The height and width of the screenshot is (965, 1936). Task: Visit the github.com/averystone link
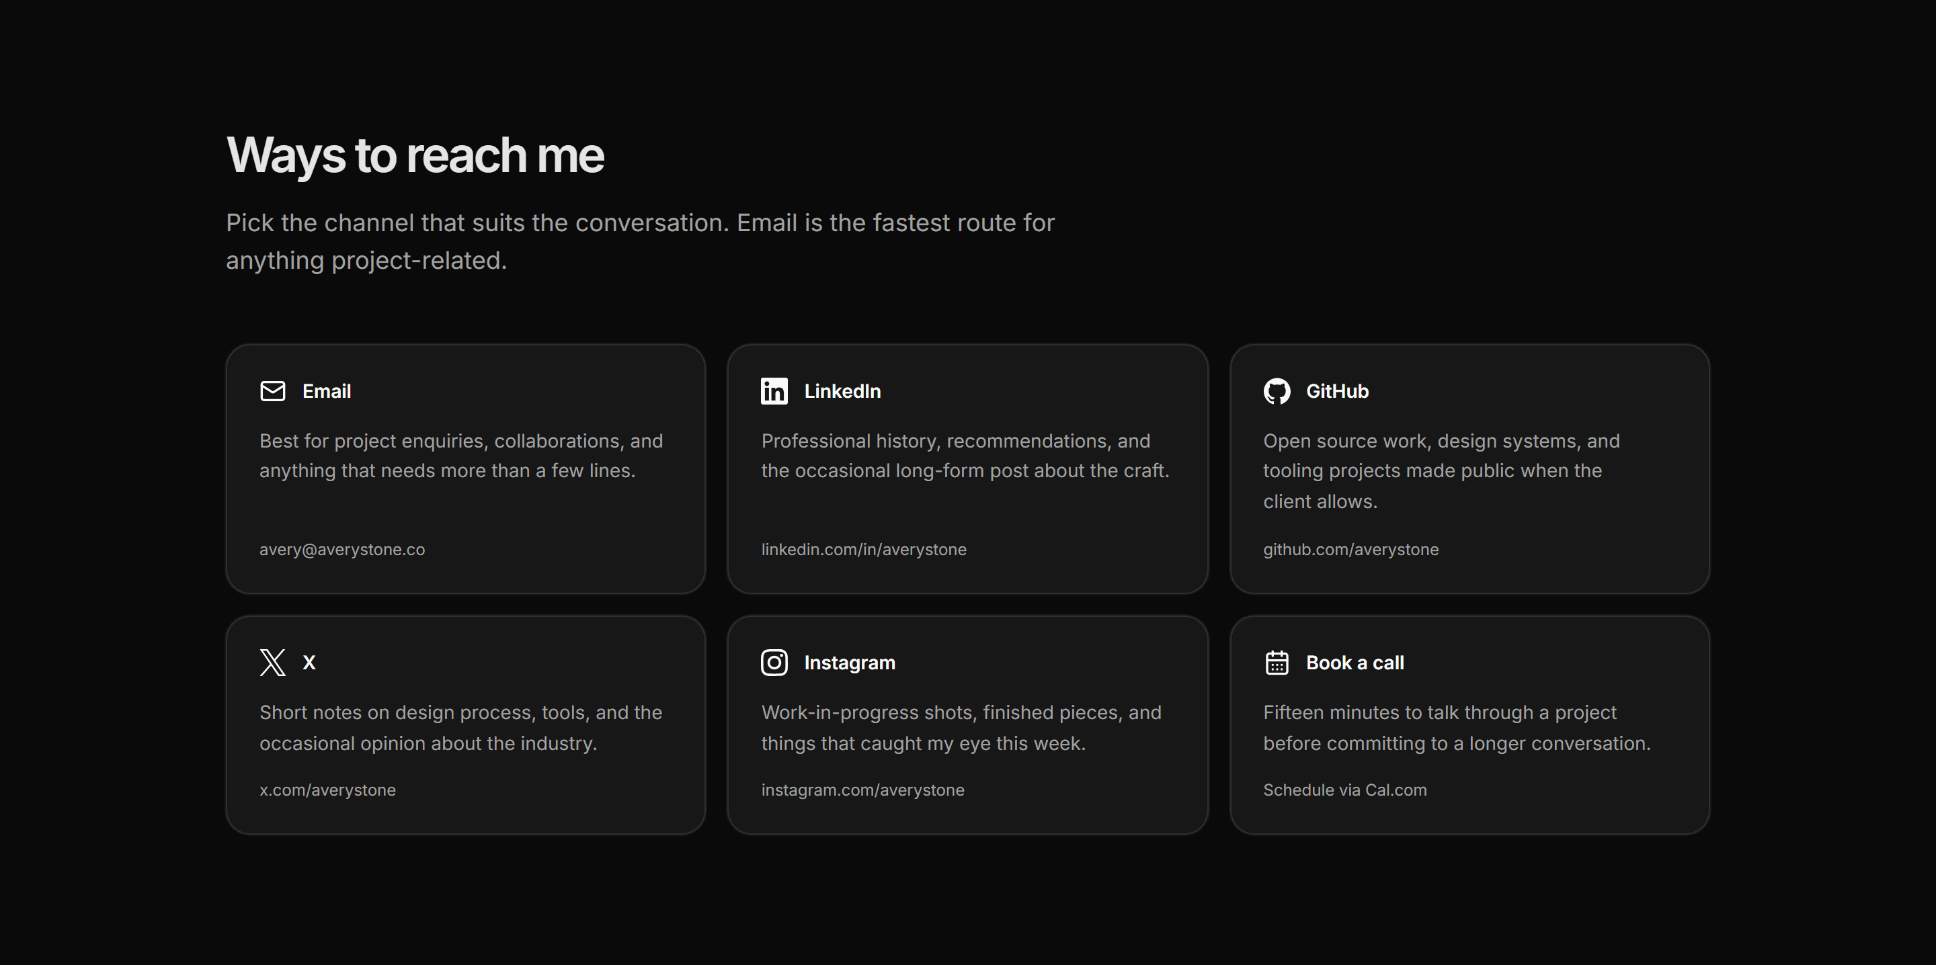1350,550
